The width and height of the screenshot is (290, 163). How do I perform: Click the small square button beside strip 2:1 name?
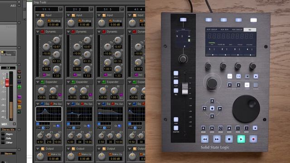[x=92, y=9]
